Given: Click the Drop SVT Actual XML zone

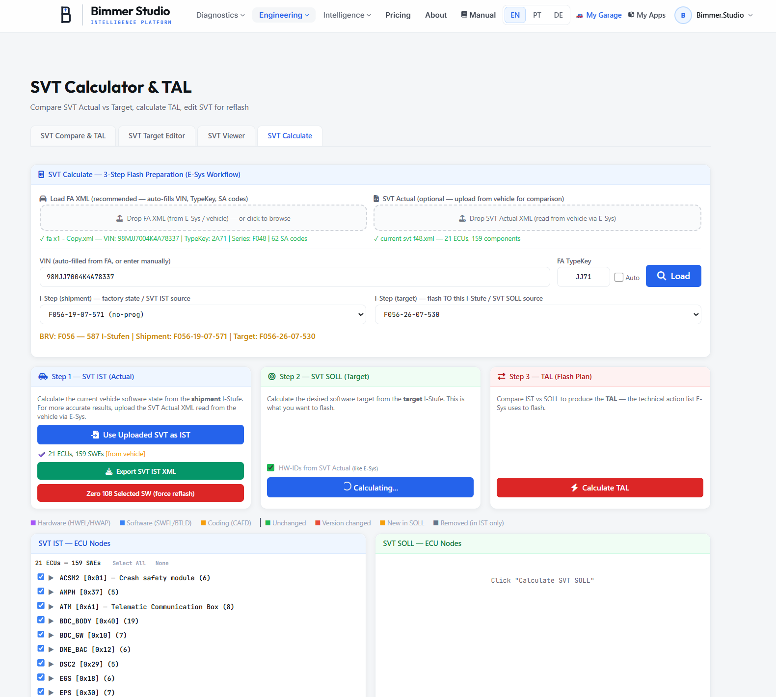Looking at the screenshot, I should pos(537,218).
